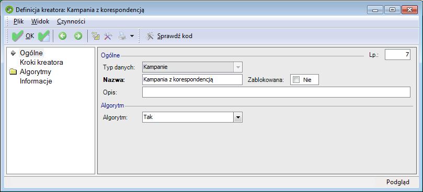Go to previous record with left arrow

(63, 36)
